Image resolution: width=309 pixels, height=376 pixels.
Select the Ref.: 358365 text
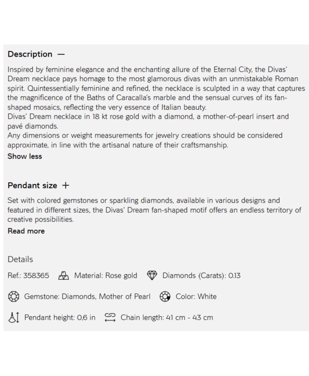(28, 276)
